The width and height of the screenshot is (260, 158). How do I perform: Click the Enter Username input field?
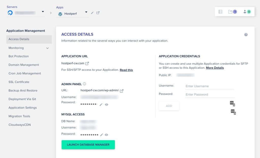pyautogui.click(x=209, y=86)
